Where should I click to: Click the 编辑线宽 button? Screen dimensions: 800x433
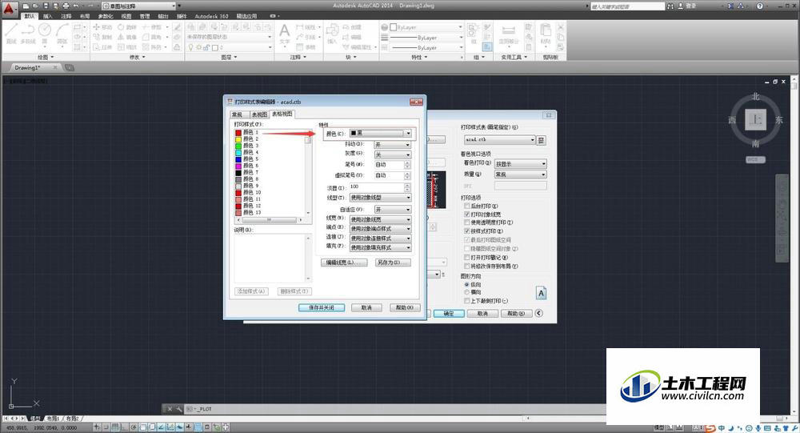[344, 263]
